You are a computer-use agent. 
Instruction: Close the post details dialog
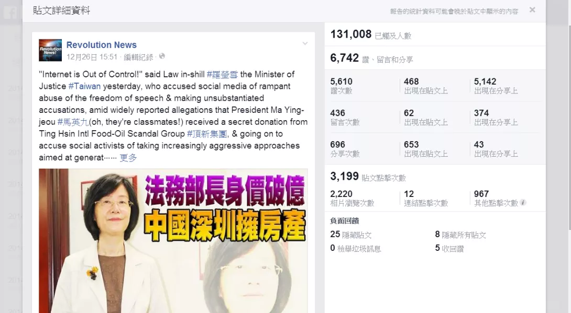click(x=532, y=10)
